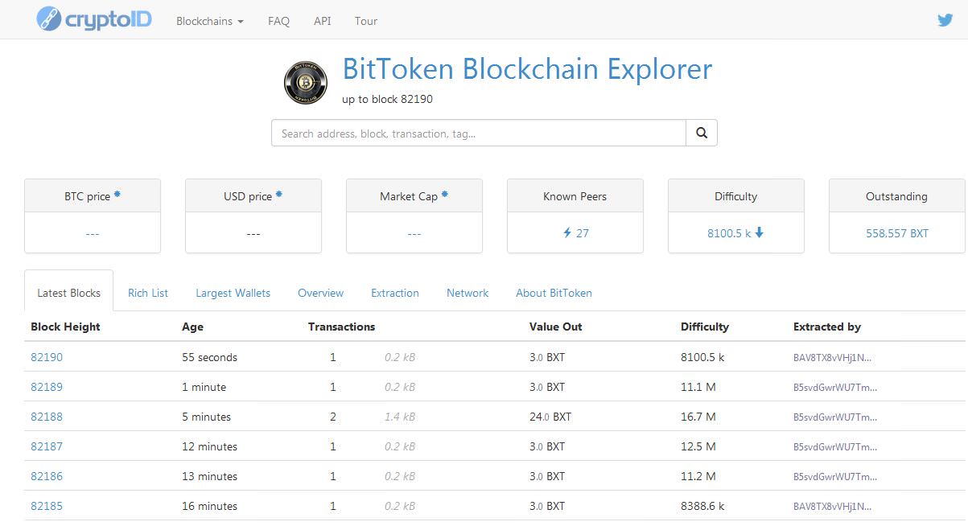Click the 'up to block 82190' text

[x=388, y=99]
